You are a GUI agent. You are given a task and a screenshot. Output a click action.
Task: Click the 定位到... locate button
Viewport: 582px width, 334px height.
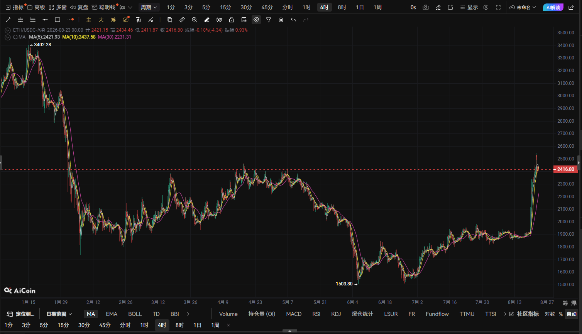[x=21, y=314]
